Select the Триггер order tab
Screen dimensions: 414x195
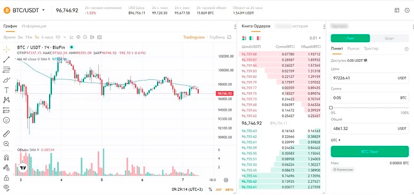pyautogui.click(x=371, y=48)
